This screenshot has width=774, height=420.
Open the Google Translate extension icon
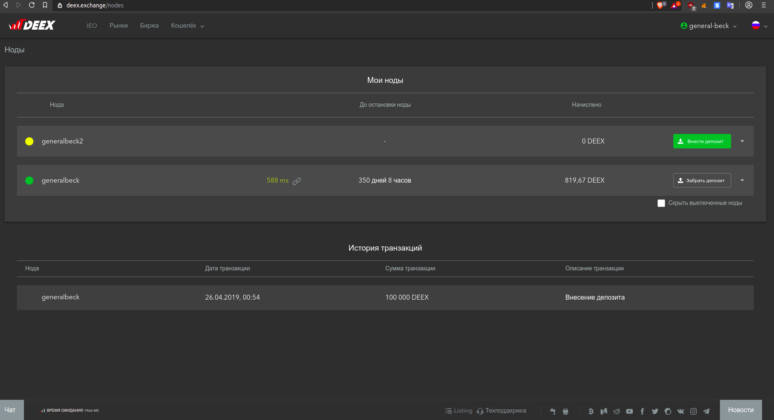pyautogui.click(x=730, y=5)
